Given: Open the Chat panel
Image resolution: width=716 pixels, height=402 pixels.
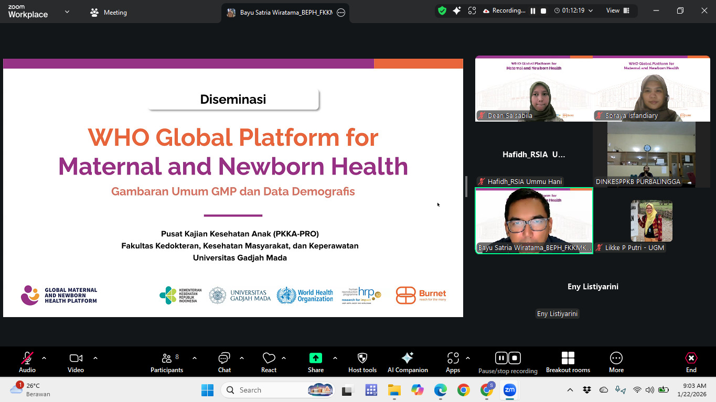Looking at the screenshot, I should (224, 362).
